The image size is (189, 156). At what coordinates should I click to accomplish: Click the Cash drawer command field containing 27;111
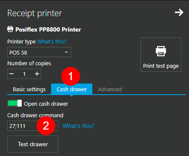click(x=33, y=126)
